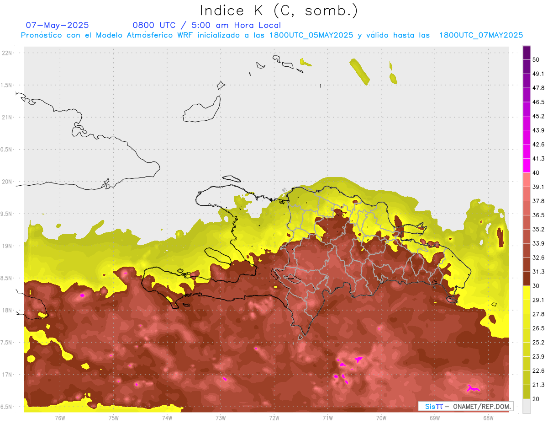Image resolution: width=548 pixels, height=424 pixels.
Task: Click the "27.8" colorbar label
Action: (x=538, y=314)
